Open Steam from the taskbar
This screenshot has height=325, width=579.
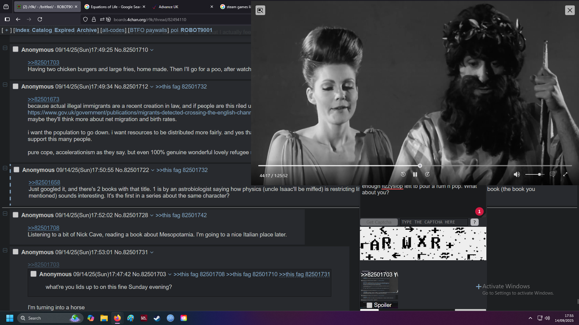coord(157,318)
